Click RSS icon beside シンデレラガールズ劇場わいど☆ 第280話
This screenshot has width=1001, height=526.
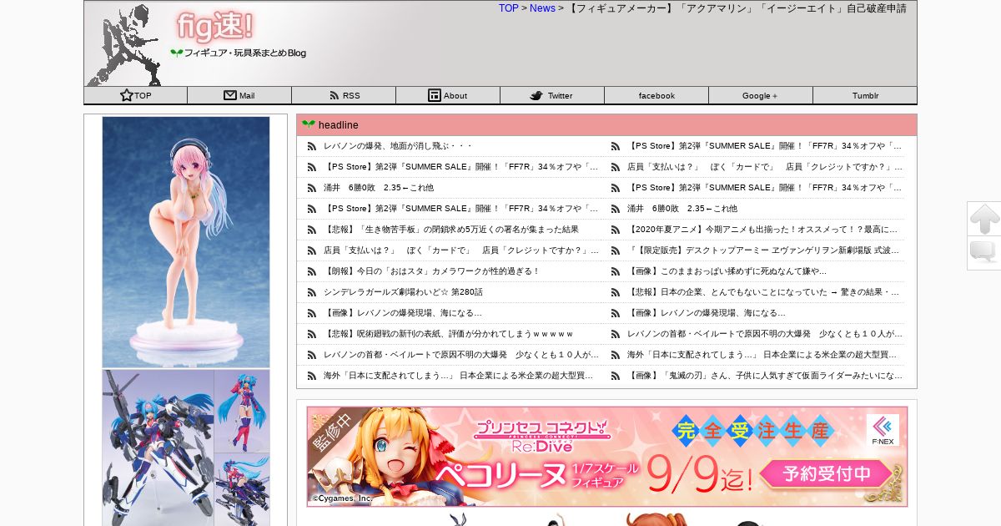pyautogui.click(x=311, y=292)
